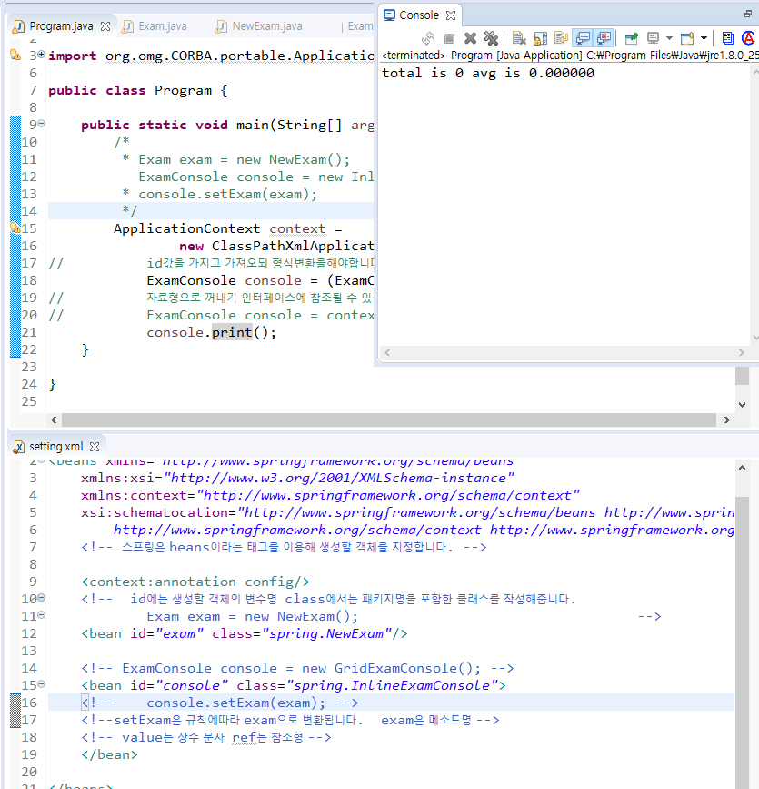This screenshot has height=789, width=759.
Task: Collapse the folded region at XML line 11
Action: [x=42, y=615]
